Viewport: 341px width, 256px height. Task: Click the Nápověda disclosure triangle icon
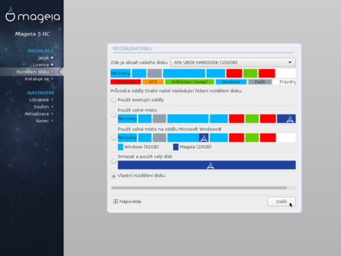click(115, 201)
